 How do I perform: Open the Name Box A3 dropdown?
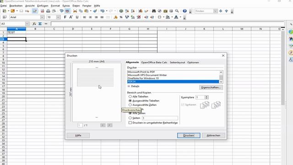click(27, 24)
